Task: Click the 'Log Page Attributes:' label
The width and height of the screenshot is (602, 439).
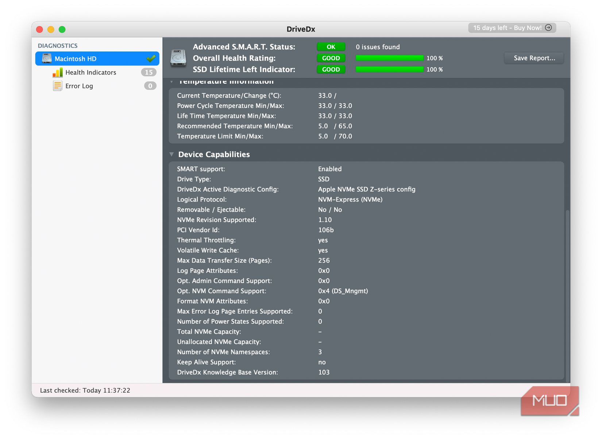Action: click(208, 271)
